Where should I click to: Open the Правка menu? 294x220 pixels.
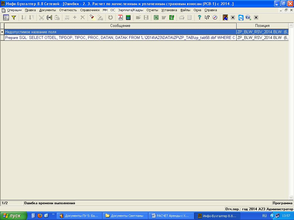tap(30, 10)
